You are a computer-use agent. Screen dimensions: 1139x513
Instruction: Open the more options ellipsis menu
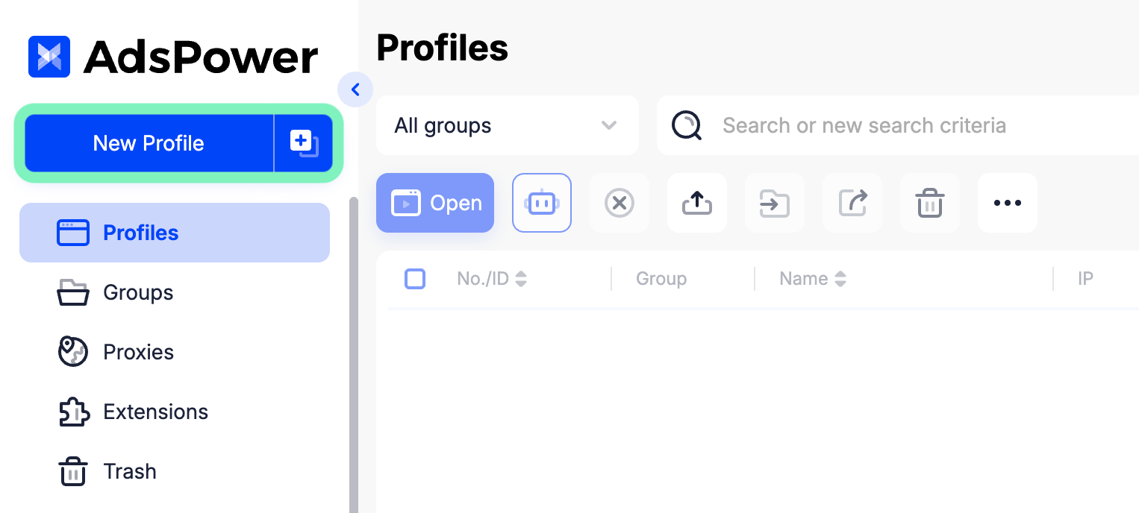tap(1008, 203)
